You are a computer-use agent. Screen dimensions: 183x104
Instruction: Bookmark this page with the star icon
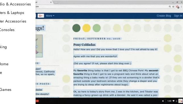(x=173, y=7)
